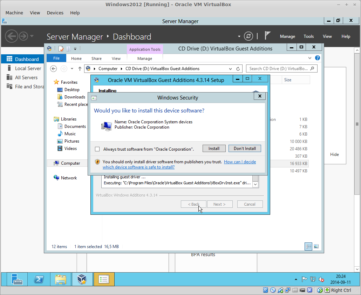
Task: Open Manage tab under Application Tools
Action: pos(145,59)
